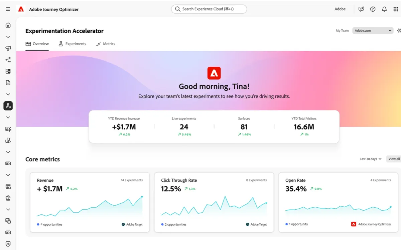Switch to the Experiments tab

click(72, 44)
